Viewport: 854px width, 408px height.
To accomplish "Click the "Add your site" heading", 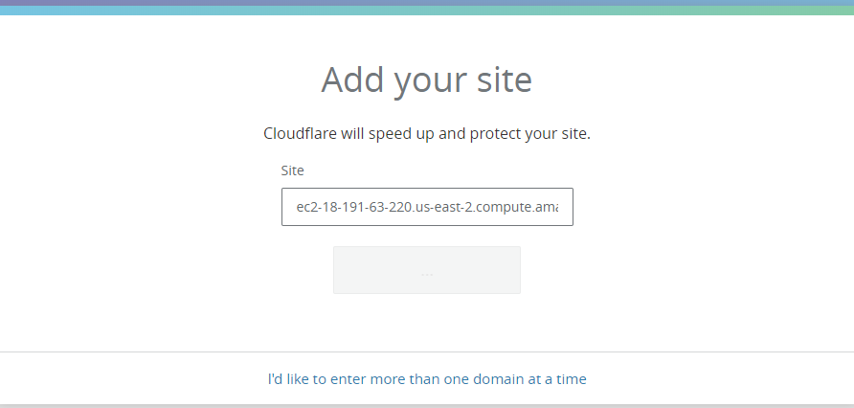I will (426, 80).
